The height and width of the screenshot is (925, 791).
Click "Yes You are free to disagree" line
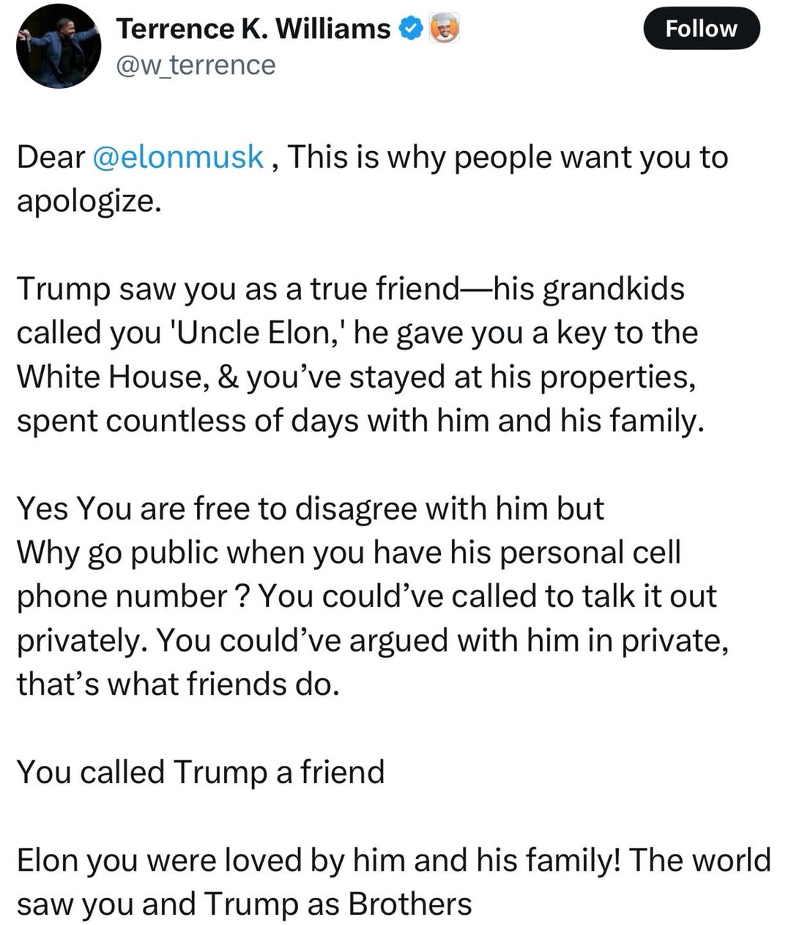point(311,509)
